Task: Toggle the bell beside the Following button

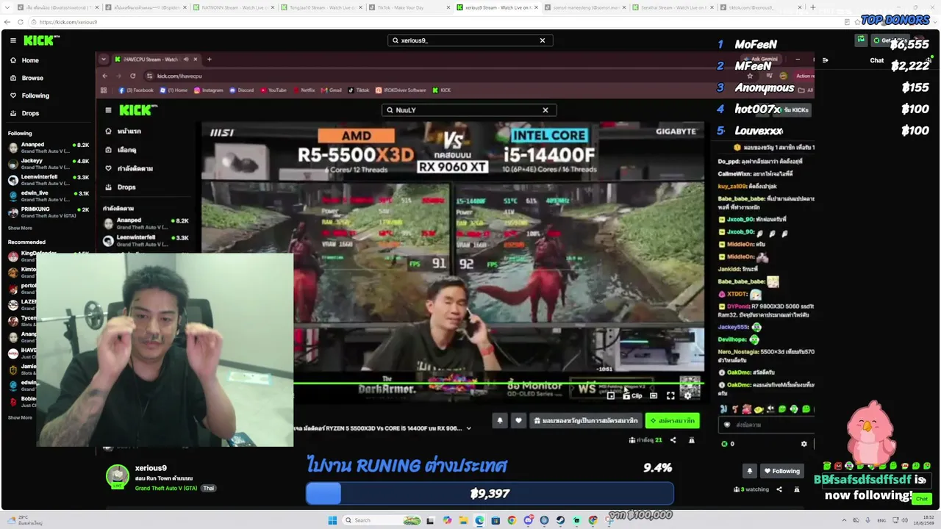Action: click(x=750, y=471)
